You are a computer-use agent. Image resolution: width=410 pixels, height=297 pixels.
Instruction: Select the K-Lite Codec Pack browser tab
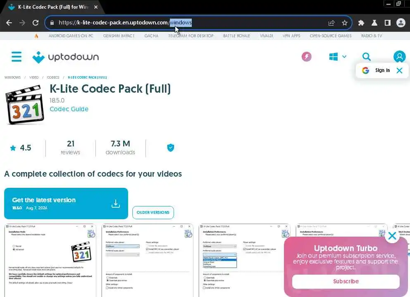[x=53, y=7]
